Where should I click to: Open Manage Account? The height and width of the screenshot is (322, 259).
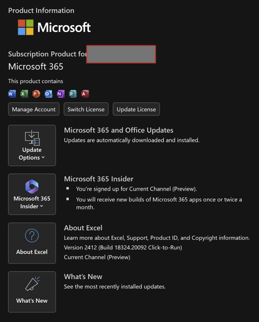coord(34,109)
